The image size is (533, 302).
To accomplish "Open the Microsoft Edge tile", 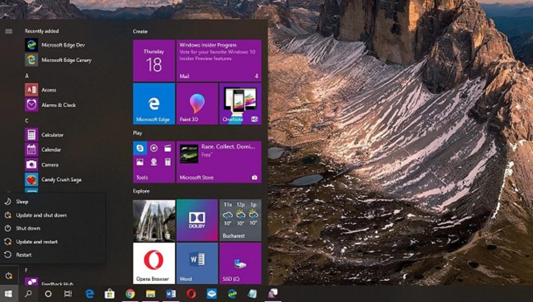I will 154,103.
